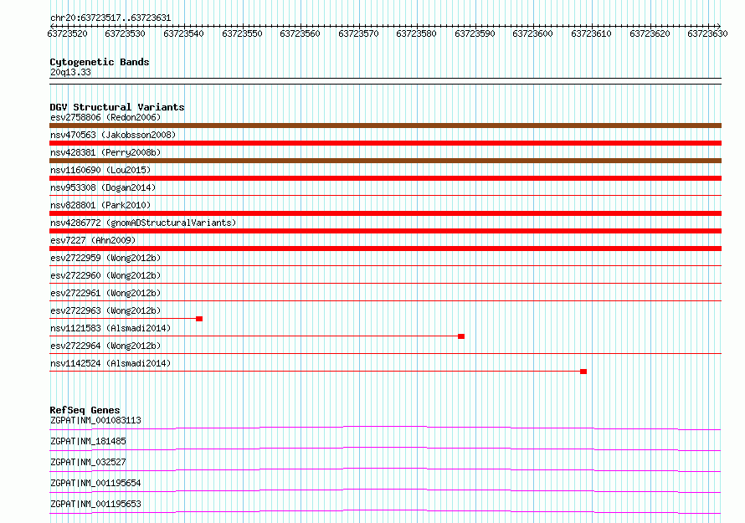
Task: Select the 20q13.33 band label
Action: pos(70,72)
